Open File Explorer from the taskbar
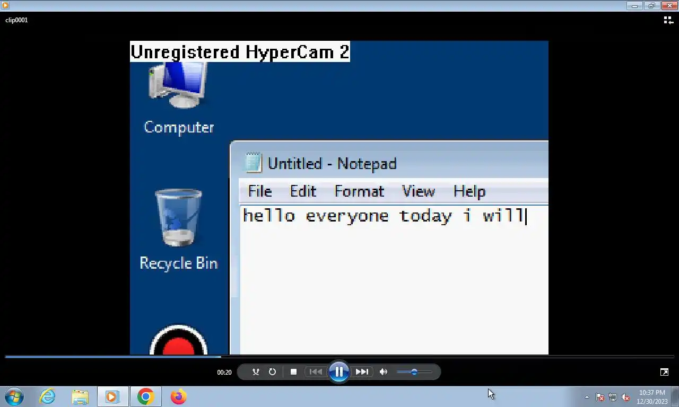Screen dimensions: 679x407 [80, 396]
